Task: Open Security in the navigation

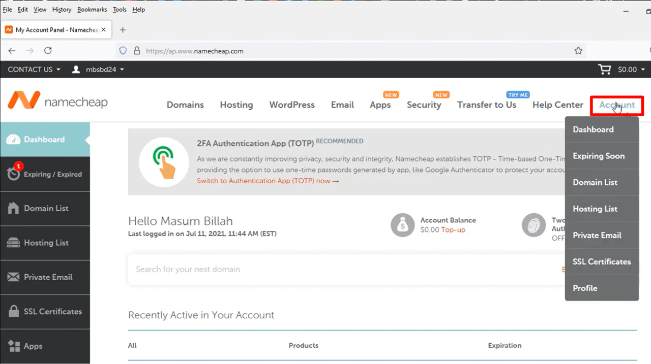Action: [x=424, y=105]
